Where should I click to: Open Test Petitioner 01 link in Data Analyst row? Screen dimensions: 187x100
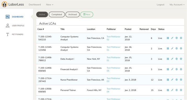click(113, 59)
